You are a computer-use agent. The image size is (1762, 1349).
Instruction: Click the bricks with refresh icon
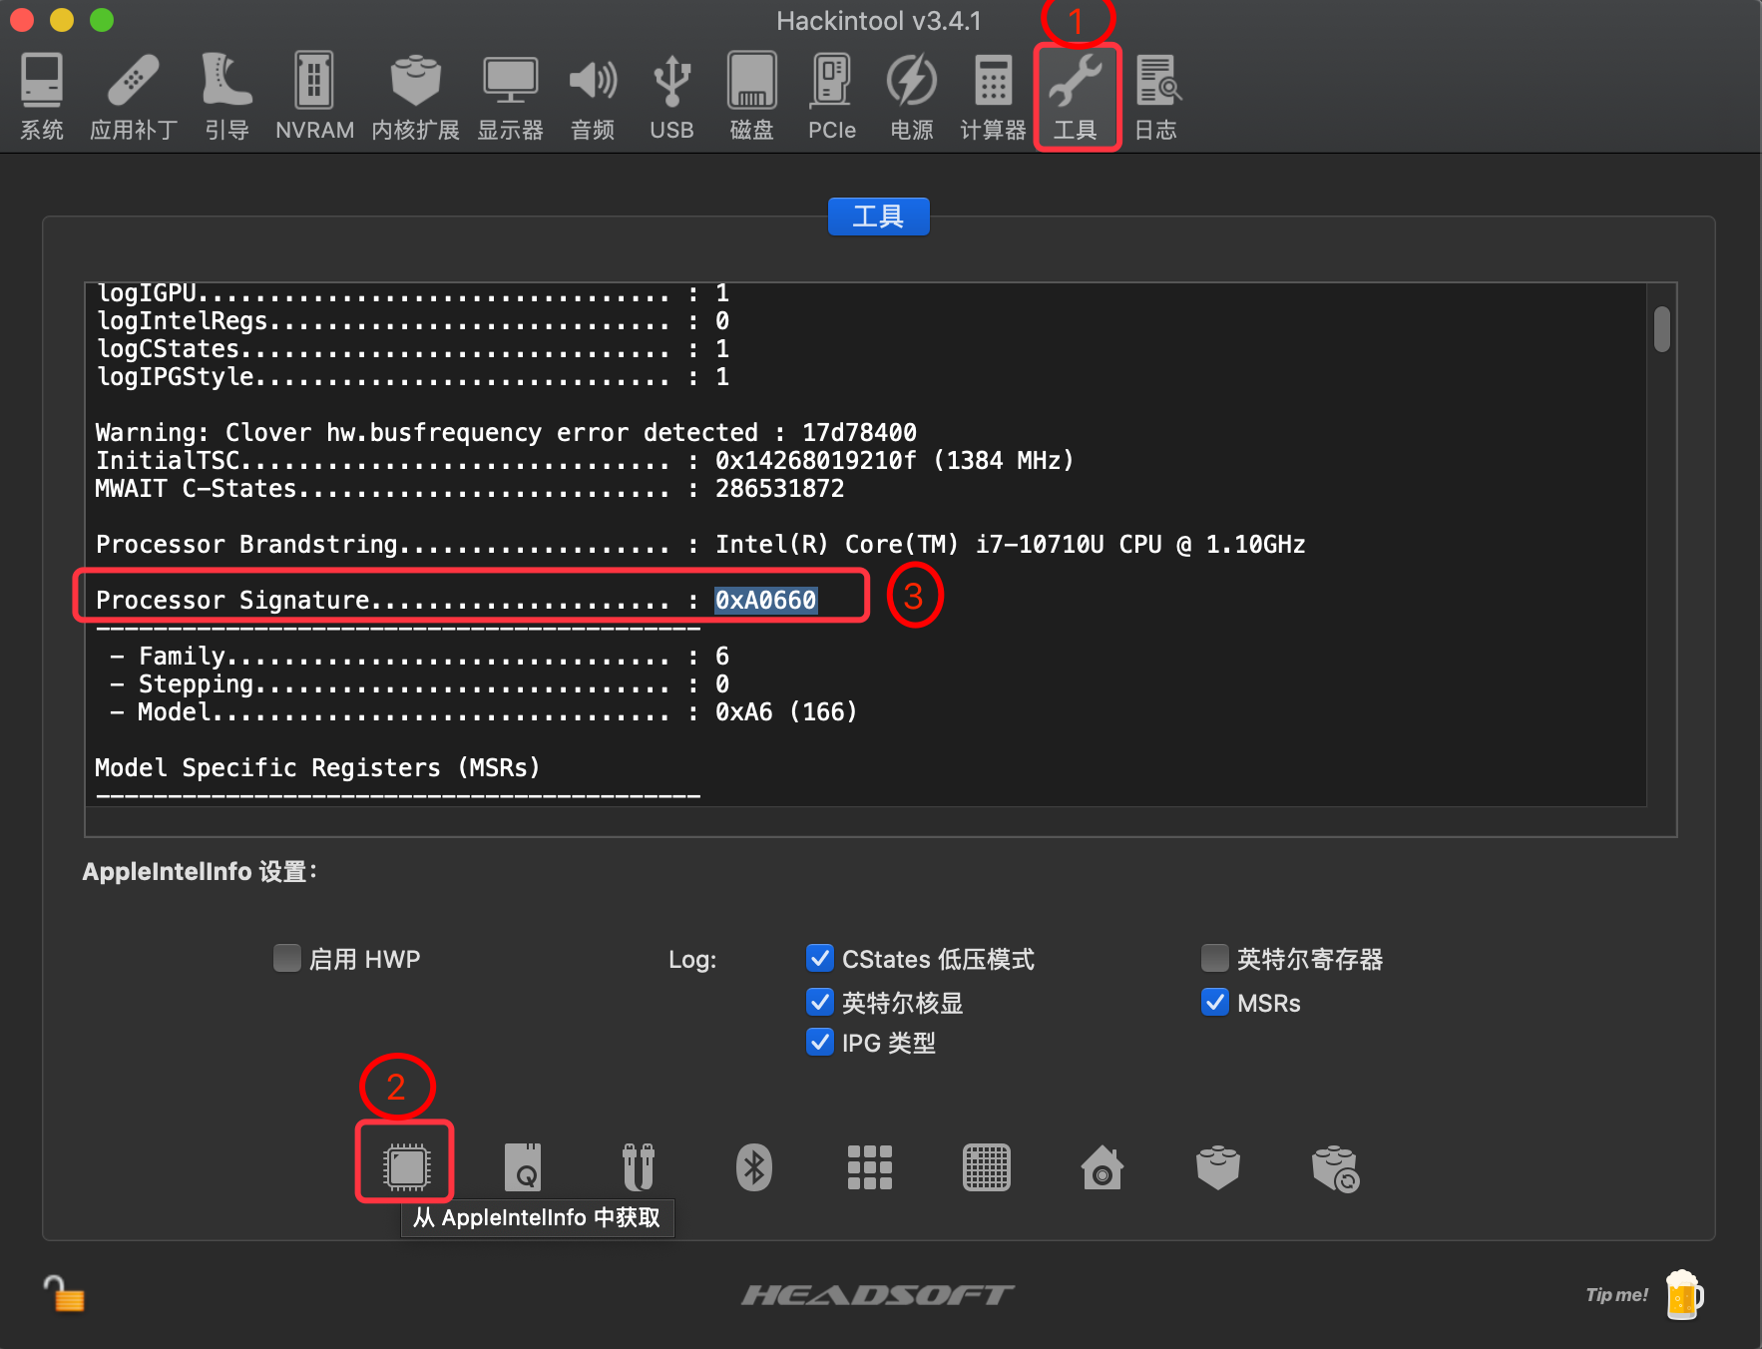pyautogui.click(x=1336, y=1168)
